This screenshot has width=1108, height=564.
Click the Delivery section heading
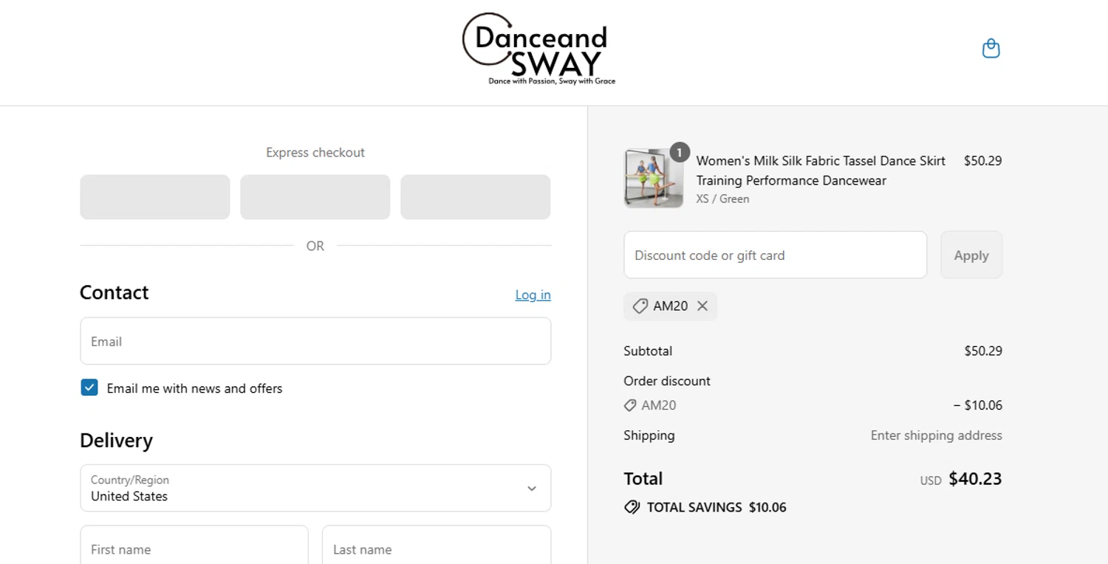click(x=116, y=441)
